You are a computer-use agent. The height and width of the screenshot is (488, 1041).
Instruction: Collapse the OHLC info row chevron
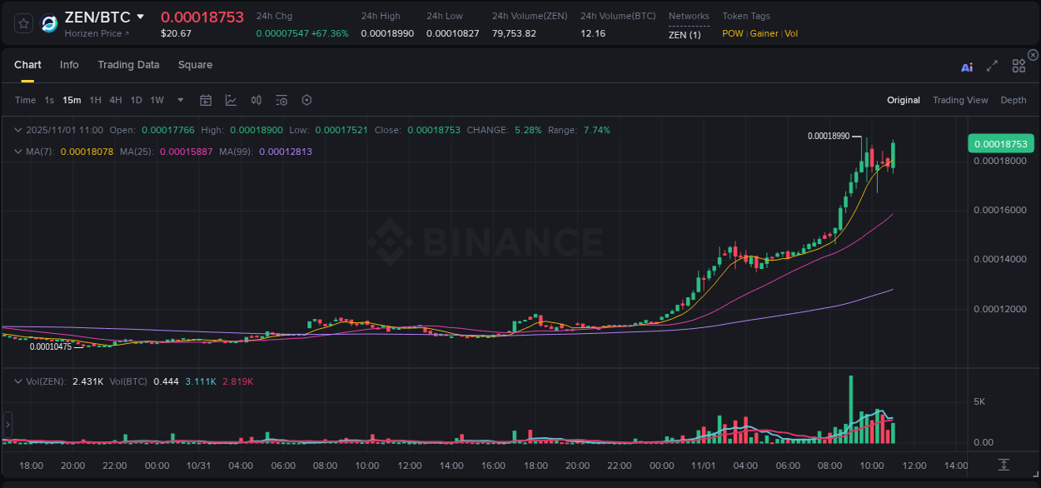18,130
